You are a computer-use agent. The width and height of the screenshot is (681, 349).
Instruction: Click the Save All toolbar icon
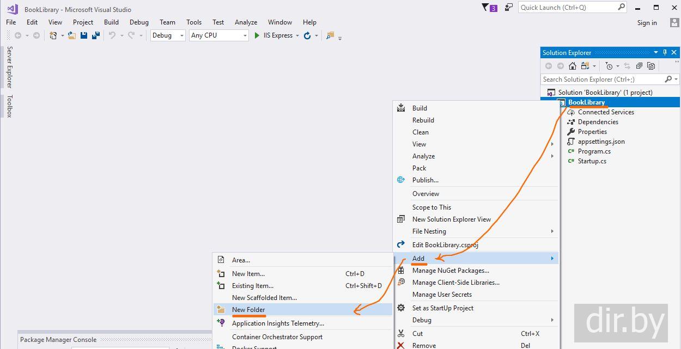[x=96, y=35]
